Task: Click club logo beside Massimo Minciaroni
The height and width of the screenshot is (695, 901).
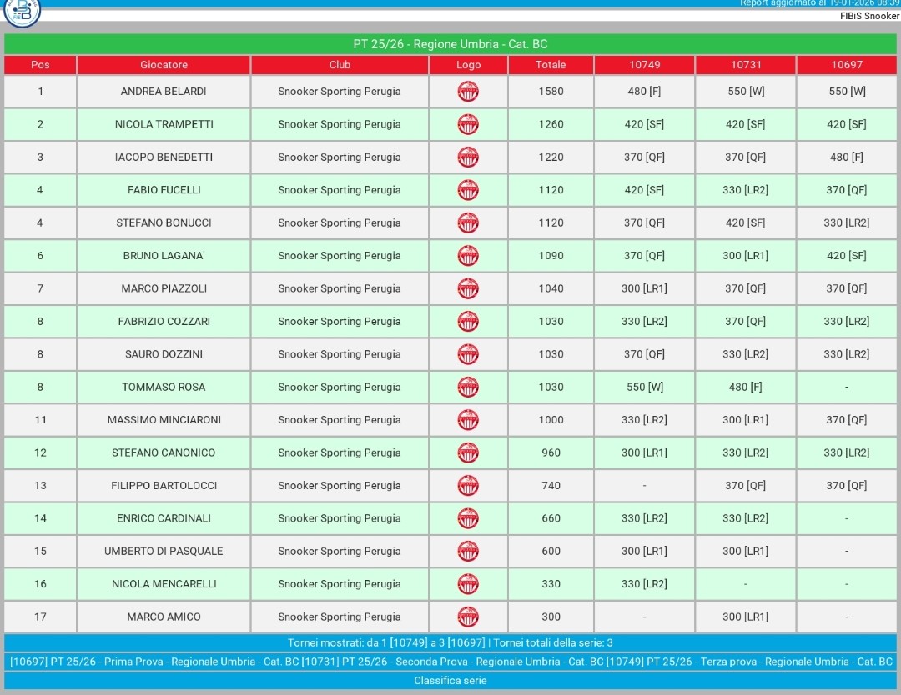Action: tap(468, 420)
